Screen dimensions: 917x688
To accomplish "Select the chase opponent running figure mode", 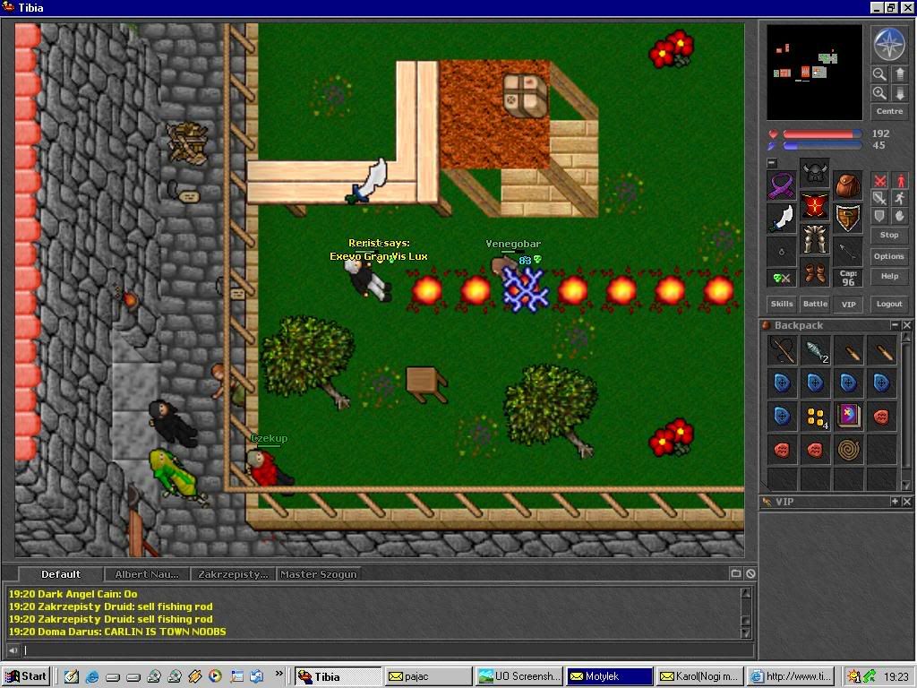I will click(x=899, y=198).
